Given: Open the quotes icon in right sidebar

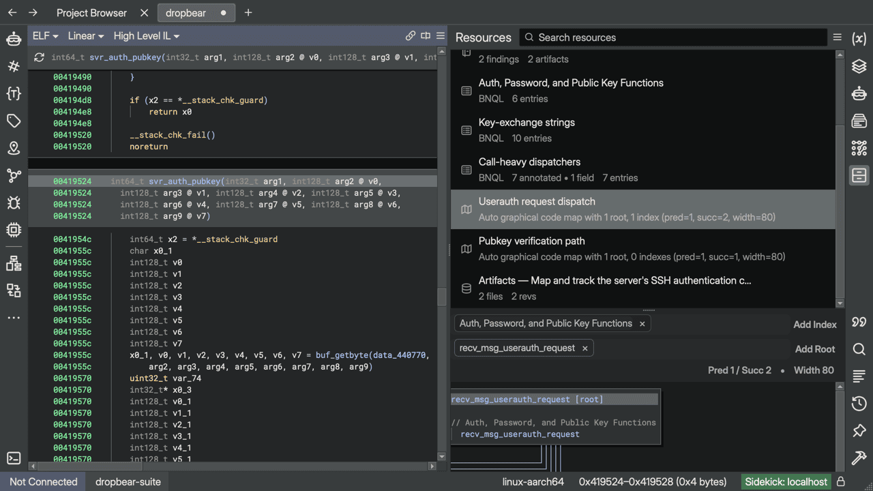Looking at the screenshot, I should (859, 322).
